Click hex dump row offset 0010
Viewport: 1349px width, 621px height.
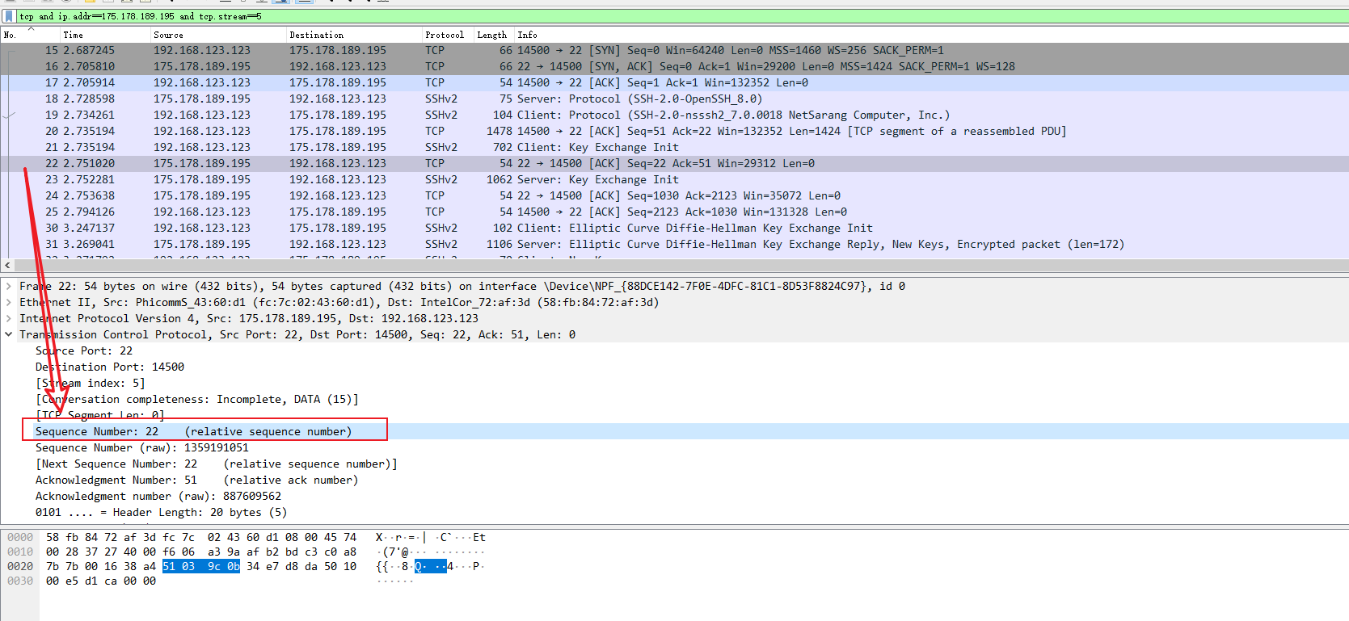point(20,552)
